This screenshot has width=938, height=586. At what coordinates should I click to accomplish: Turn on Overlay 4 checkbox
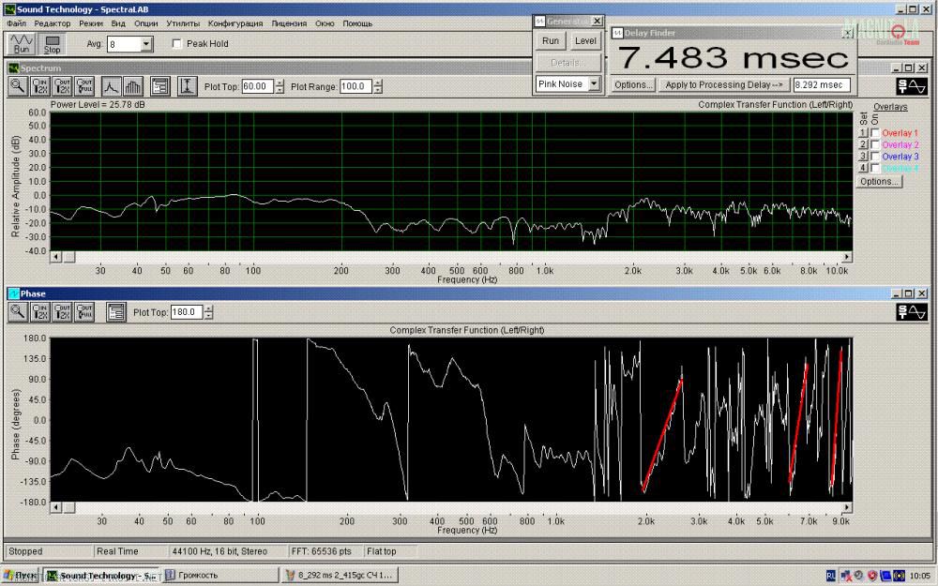click(x=875, y=168)
